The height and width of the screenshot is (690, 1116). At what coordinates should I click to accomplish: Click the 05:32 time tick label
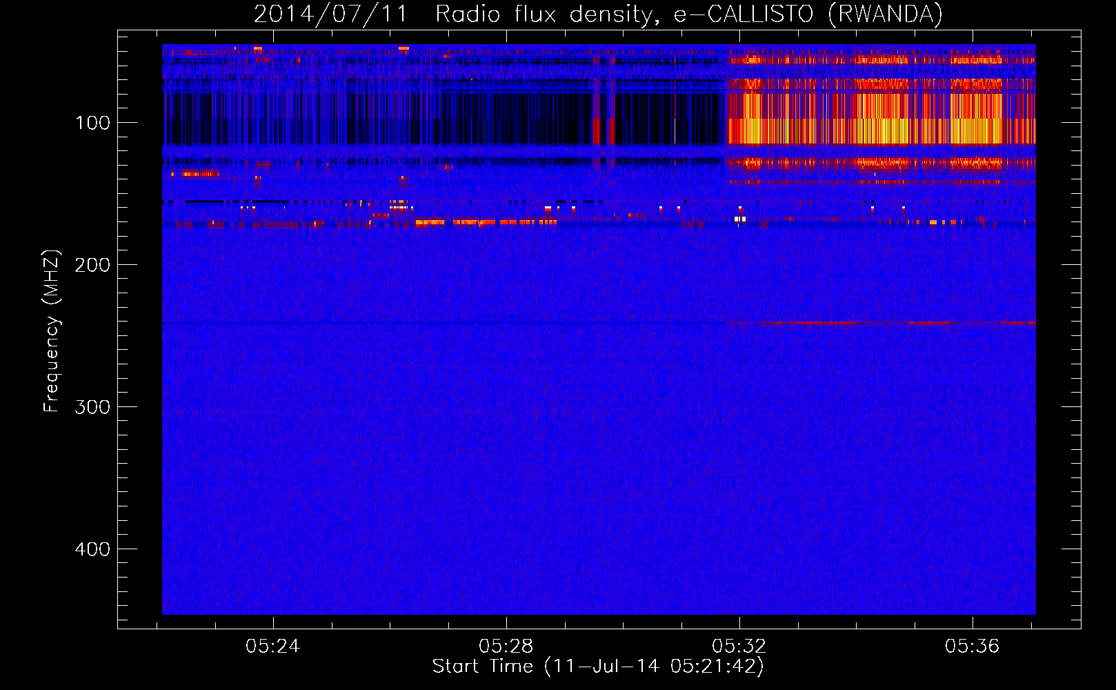pyautogui.click(x=739, y=647)
